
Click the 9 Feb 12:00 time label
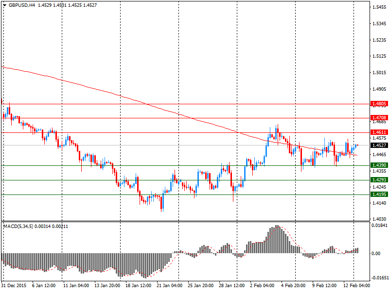[x=324, y=286]
